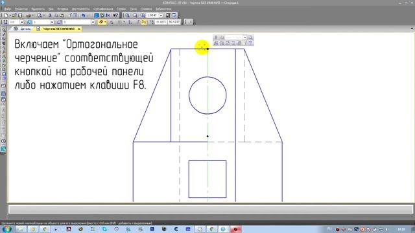415x233 pixels.
Task: Click the Library manager icon
Action: (102, 16)
